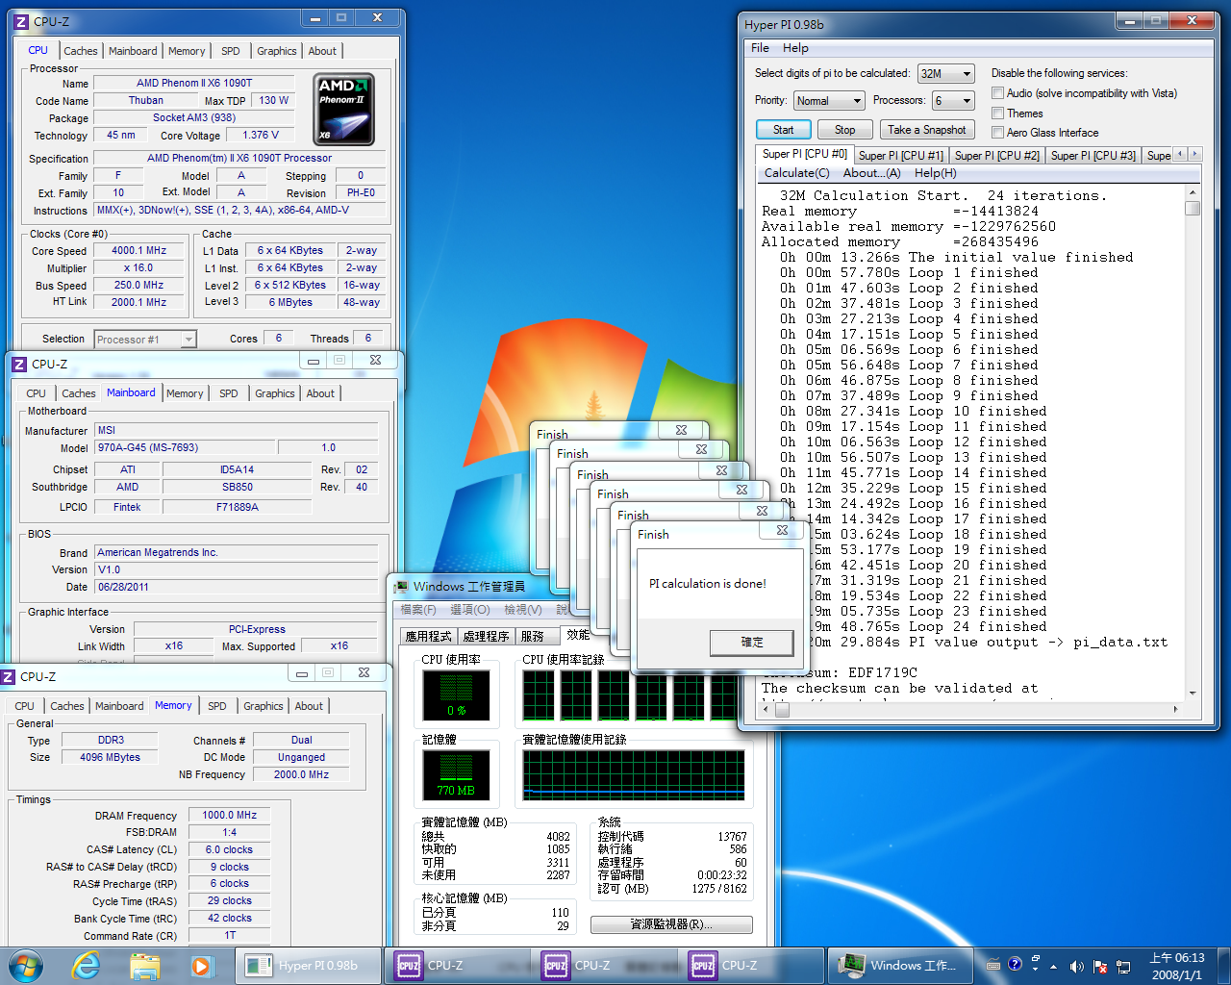Image resolution: width=1231 pixels, height=985 pixels.
Task: Open About tab in the Memory CPU-Z window
Action: coord(309,706)
